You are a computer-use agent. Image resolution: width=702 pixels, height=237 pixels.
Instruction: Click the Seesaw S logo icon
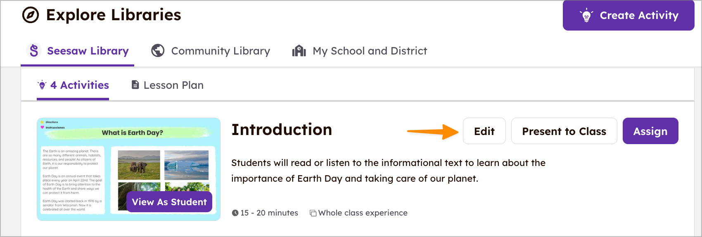pyautogui.click(x=34, y=51)
